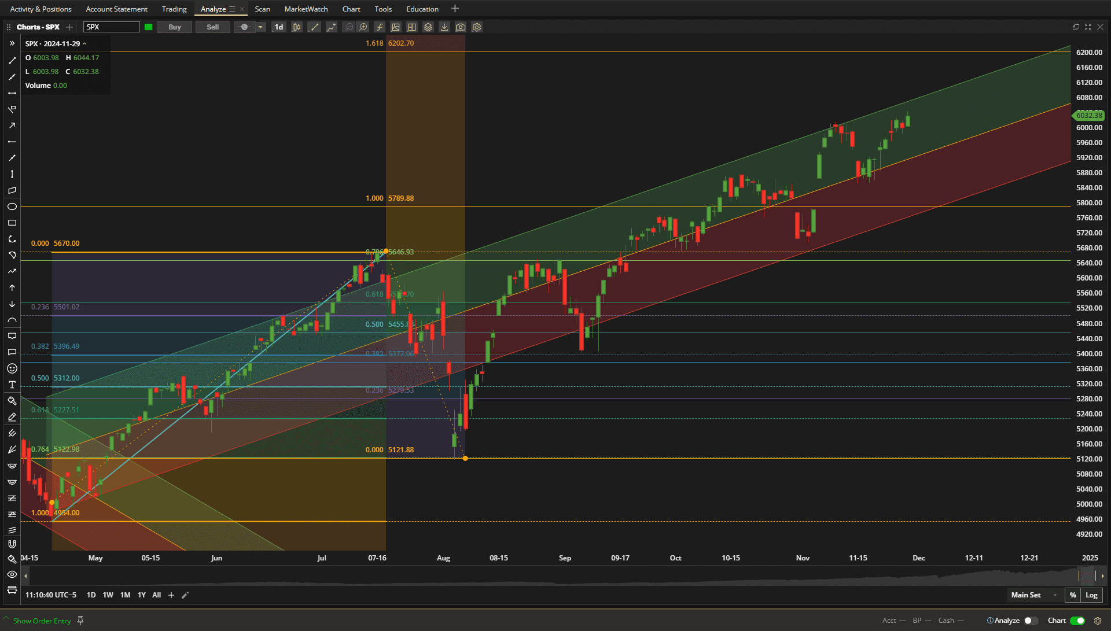Open the Account Statement tab
The image size is (1111, 631).
tap(116, 9)
